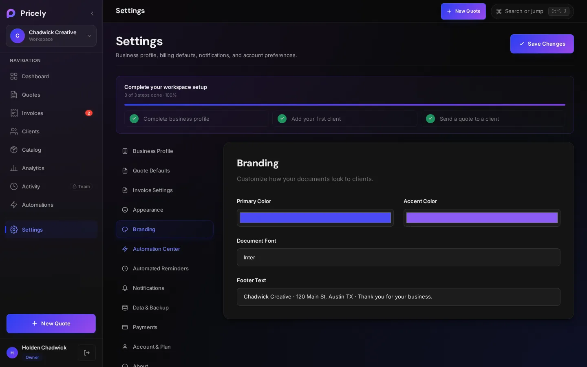The width and height of the screenshot is (587, 367).
Task: Click the workspace setup progress bar
Action: click(x=345, y=105)
